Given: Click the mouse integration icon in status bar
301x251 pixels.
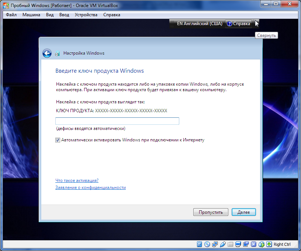Looking at the screenshot, I should [261, 244].
